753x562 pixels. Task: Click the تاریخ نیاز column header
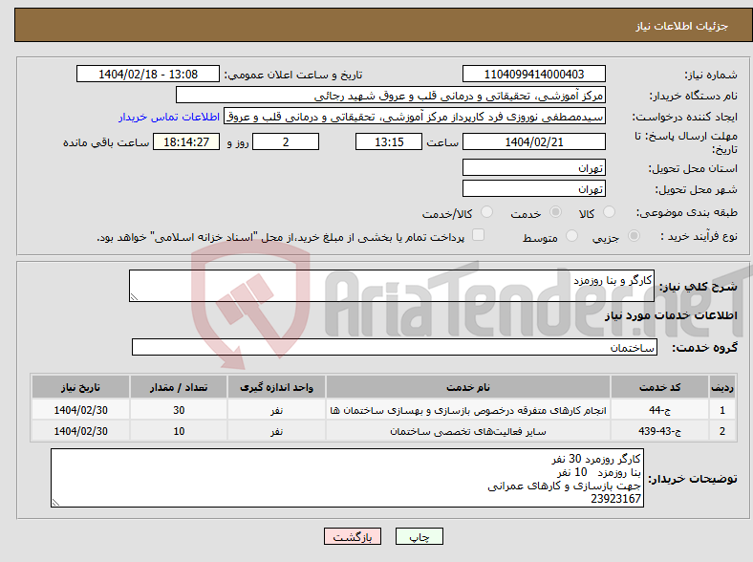coord(80,387)
